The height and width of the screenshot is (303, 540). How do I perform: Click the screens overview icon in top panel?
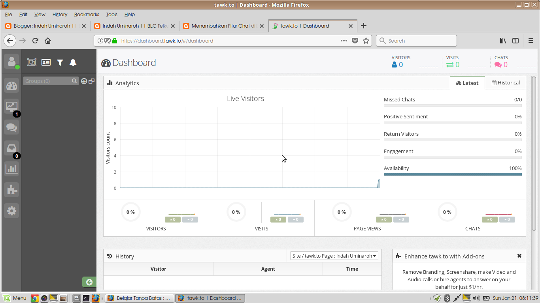coord(32,62)
